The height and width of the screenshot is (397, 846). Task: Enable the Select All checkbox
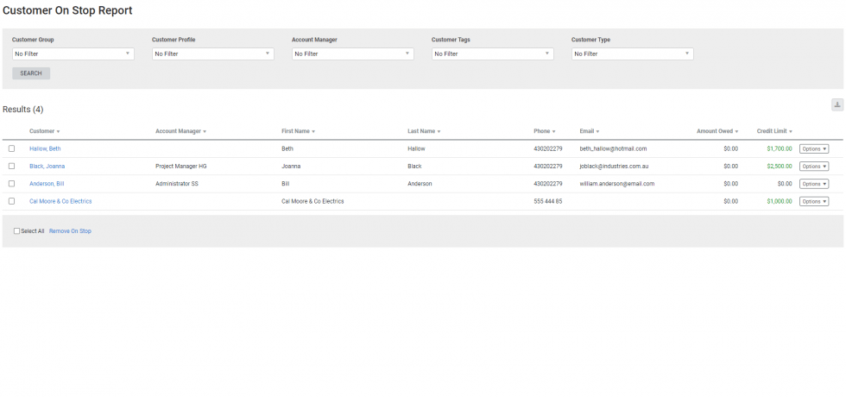click(x=16, y=231)
